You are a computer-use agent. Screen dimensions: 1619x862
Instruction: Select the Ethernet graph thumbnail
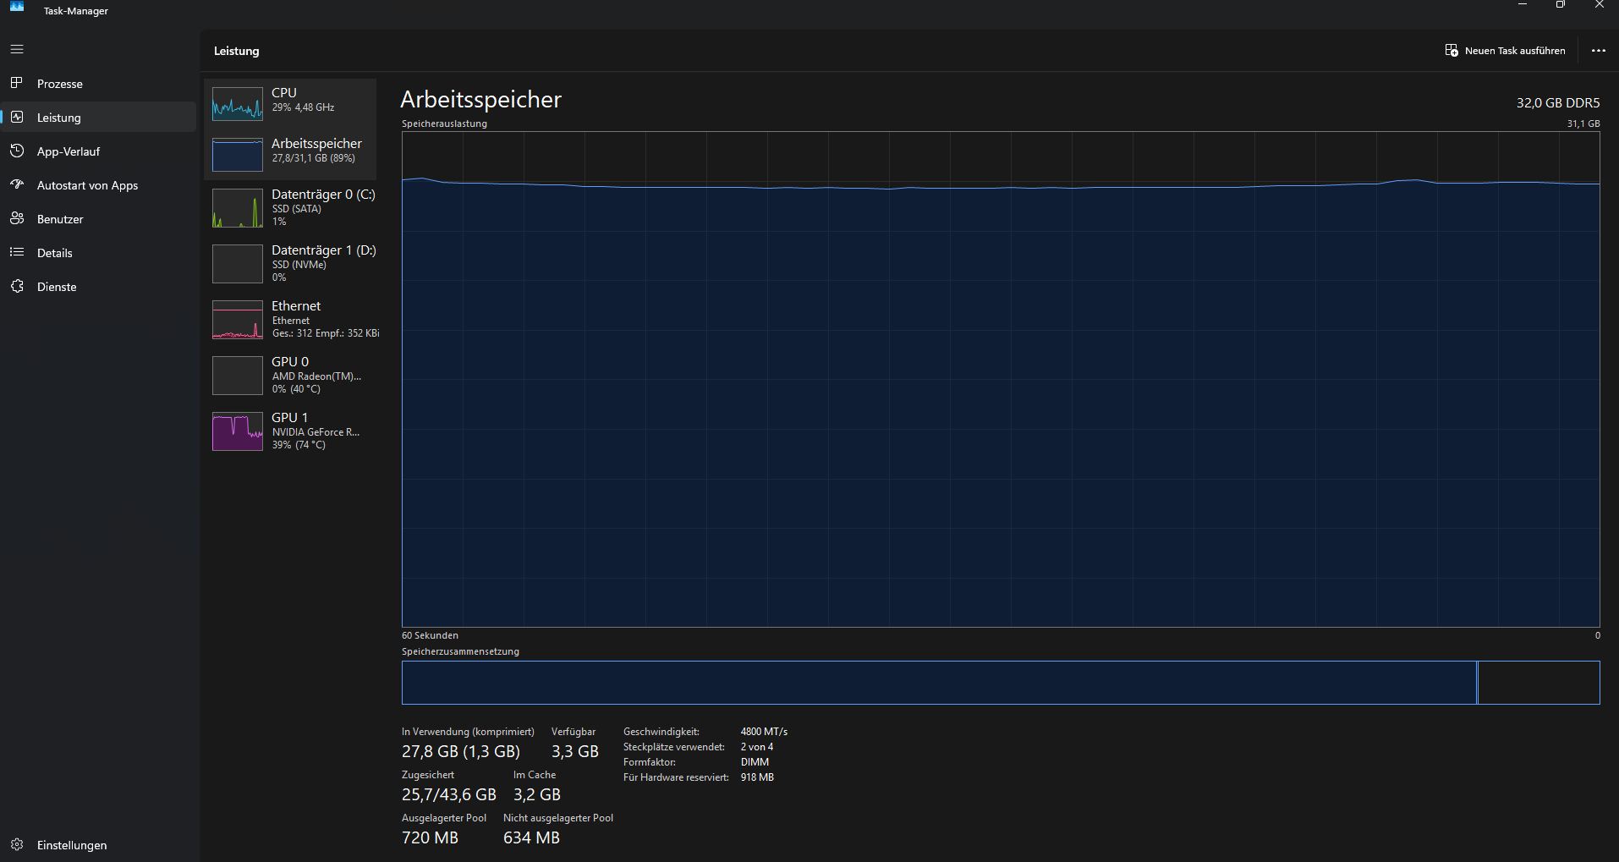click(238, 320)
